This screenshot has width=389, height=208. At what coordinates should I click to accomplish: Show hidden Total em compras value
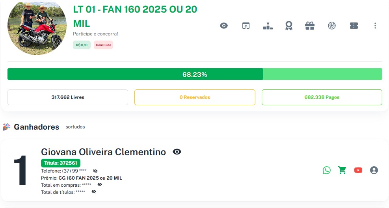pyautogui.click(x=100, y=184)
